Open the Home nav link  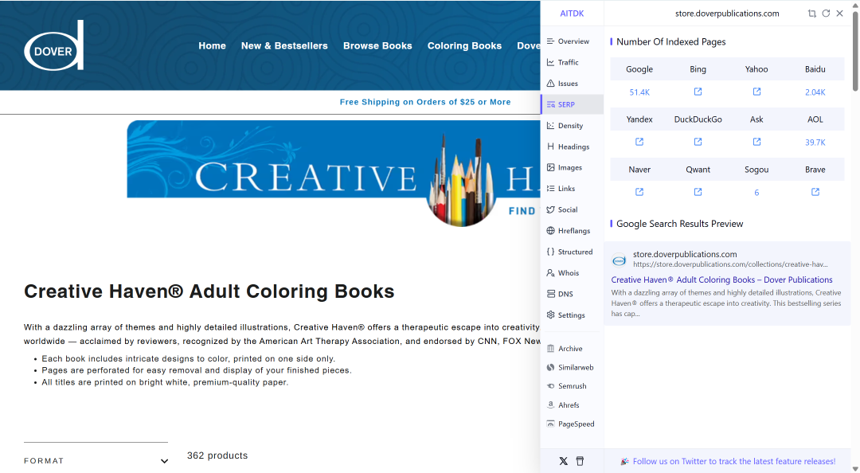[x=212, y=45]
